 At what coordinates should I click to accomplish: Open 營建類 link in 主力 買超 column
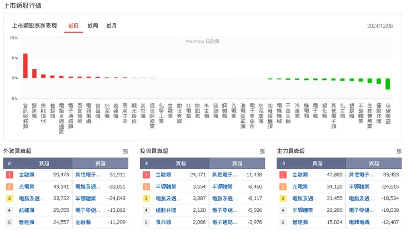point(300,222)
